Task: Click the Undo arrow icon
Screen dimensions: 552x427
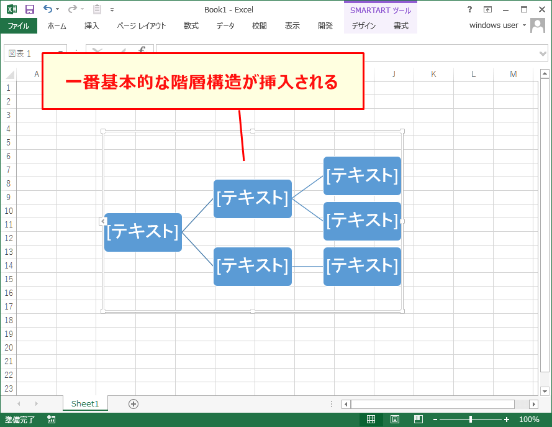Action: point(48,8)
